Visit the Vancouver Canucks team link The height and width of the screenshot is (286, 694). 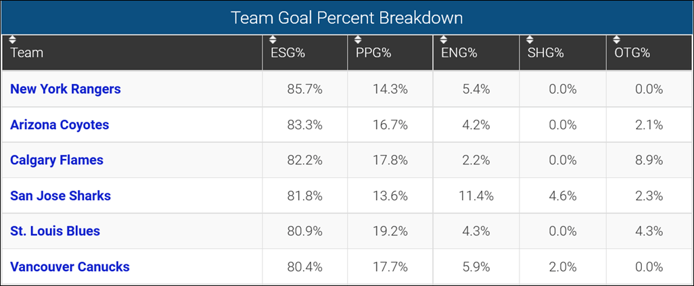(x=70, y=267)
